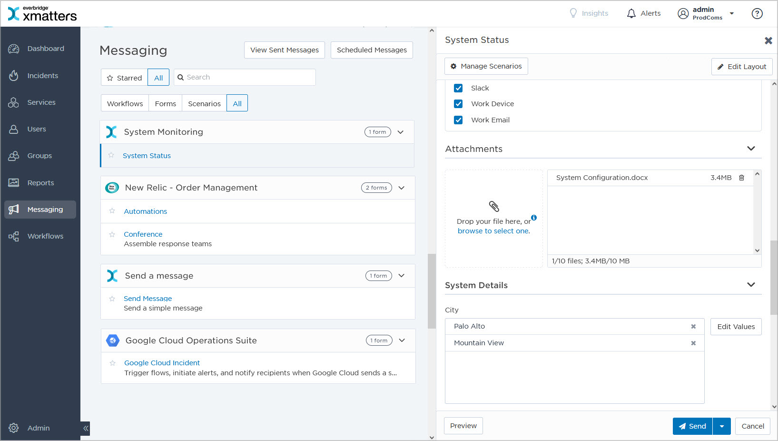This screenshot has width=778, height=441.
Task: Open the Google Cloud Incident link
Action: 162,363
